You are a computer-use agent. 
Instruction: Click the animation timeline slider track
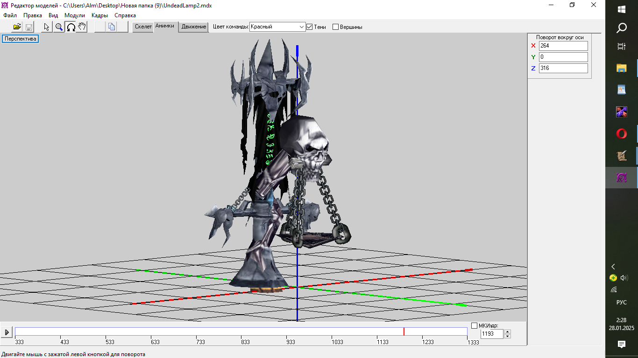pyautogui.click(x=241, y=331)
